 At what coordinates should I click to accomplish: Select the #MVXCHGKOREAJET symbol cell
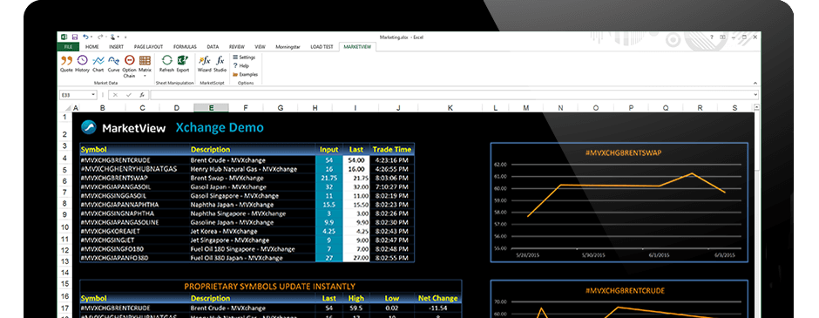click(135, 232)
